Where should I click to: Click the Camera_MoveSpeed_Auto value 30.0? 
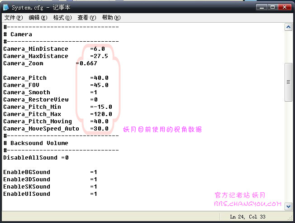click(100, 129)
